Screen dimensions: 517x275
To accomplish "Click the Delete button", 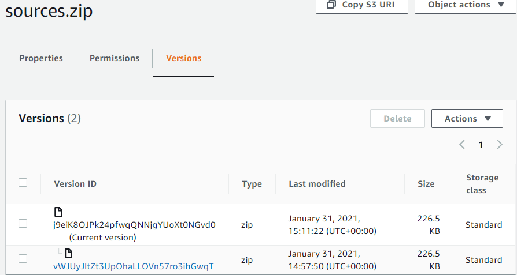I will point(397,119).
